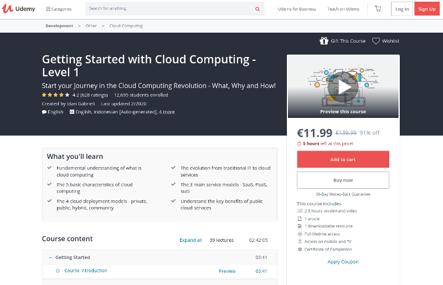Open instructor Idan Gabrieli profile link
This screenshot has width=443, height=285.
point(81,103)
